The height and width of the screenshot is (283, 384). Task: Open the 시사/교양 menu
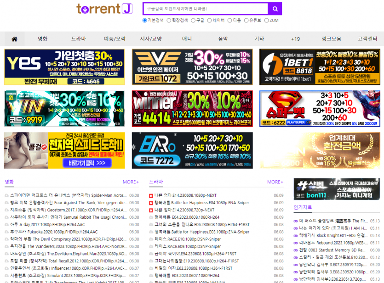(151, 39)
